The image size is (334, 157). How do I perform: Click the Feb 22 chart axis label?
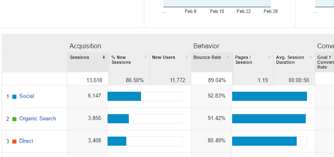[244, 11]
